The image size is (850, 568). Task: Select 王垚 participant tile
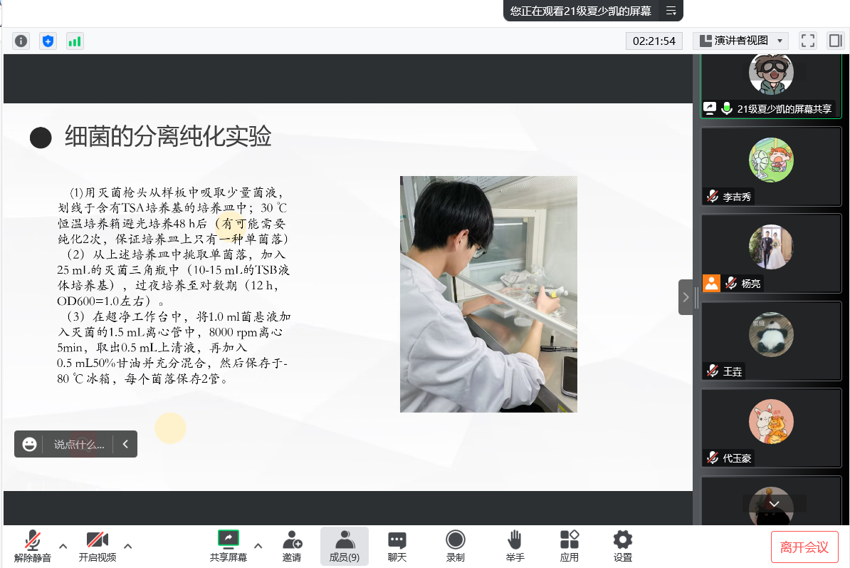771,341
